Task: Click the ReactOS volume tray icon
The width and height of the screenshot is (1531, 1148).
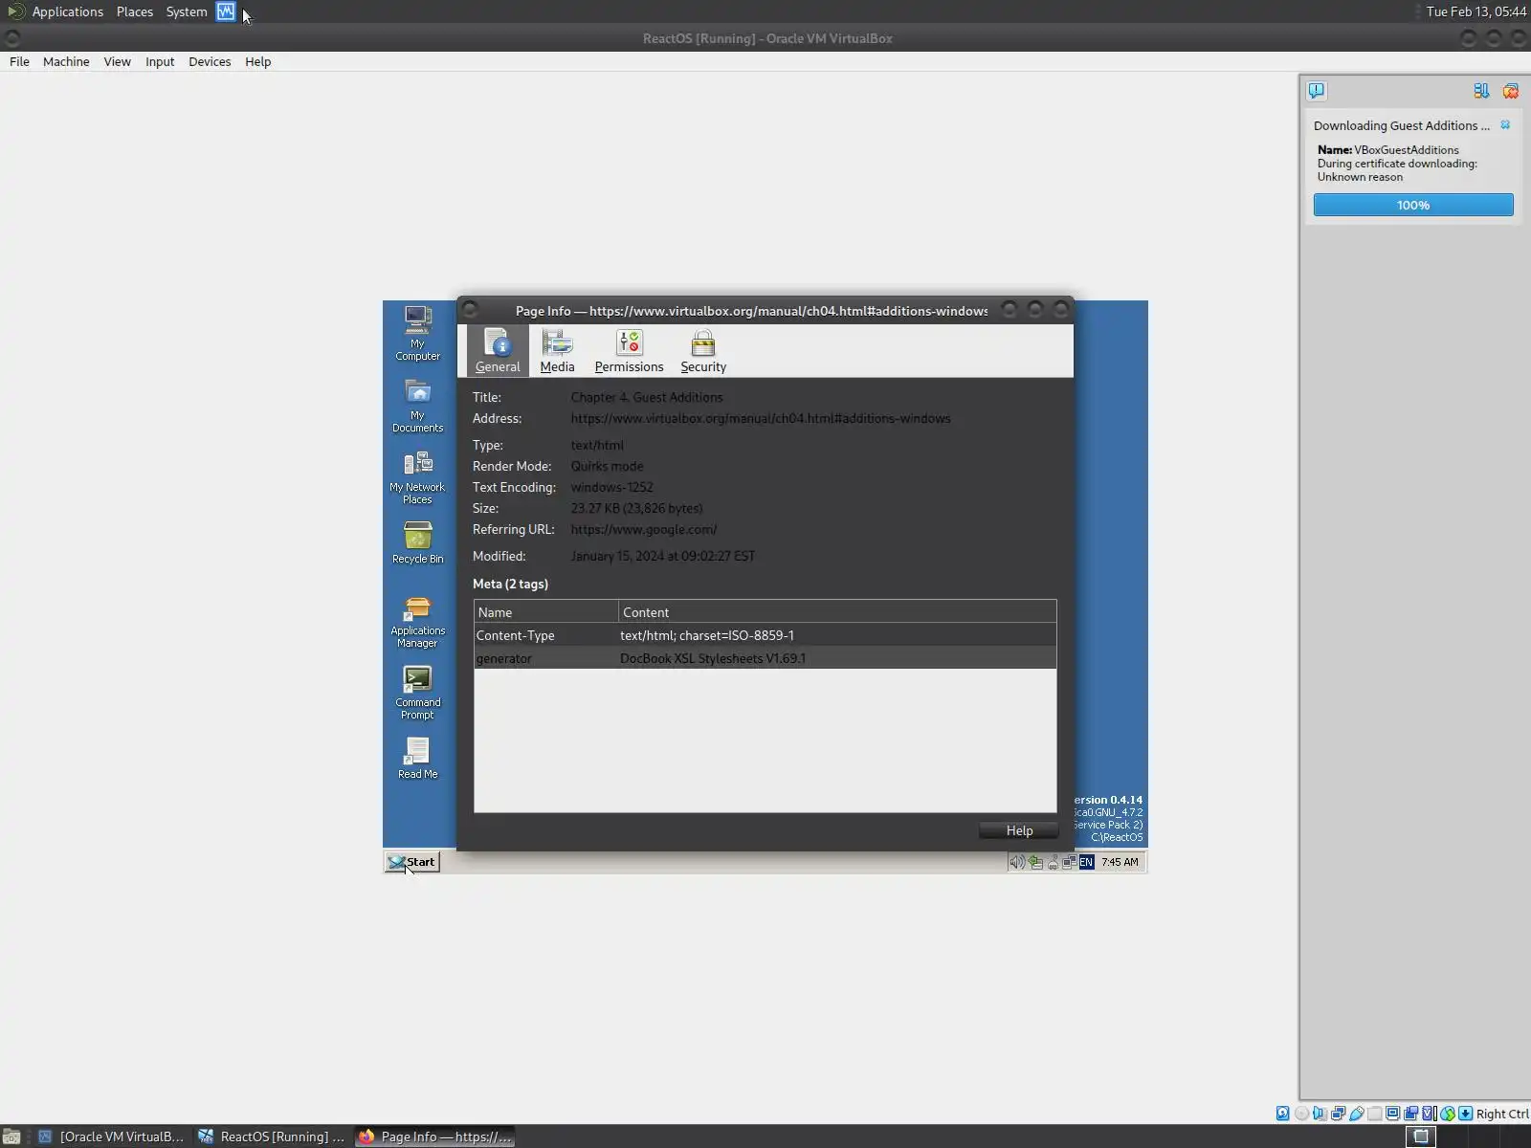Action: [x=1017, y=862]
